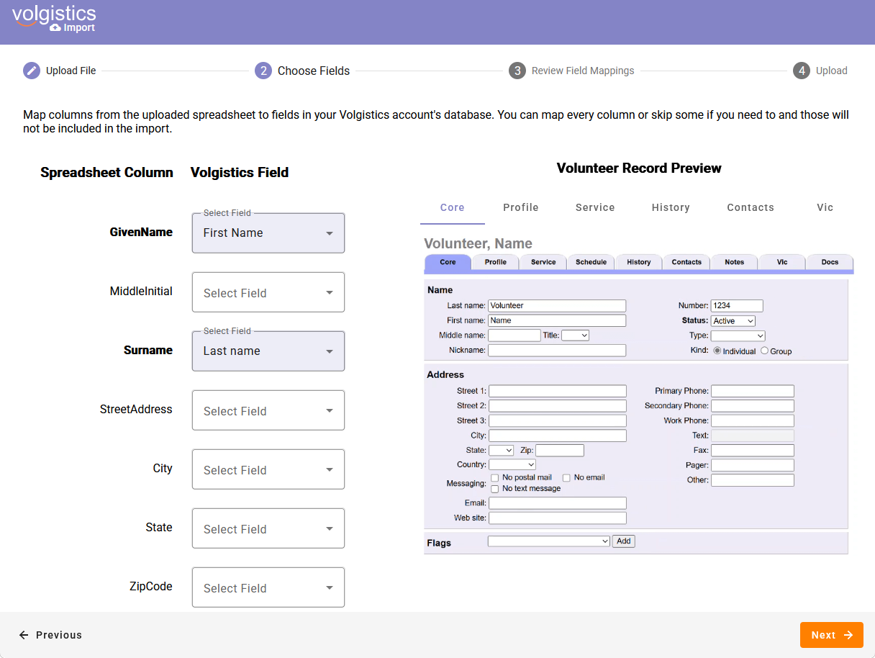Open the Surname Last name dropdown

pos(268,351)
